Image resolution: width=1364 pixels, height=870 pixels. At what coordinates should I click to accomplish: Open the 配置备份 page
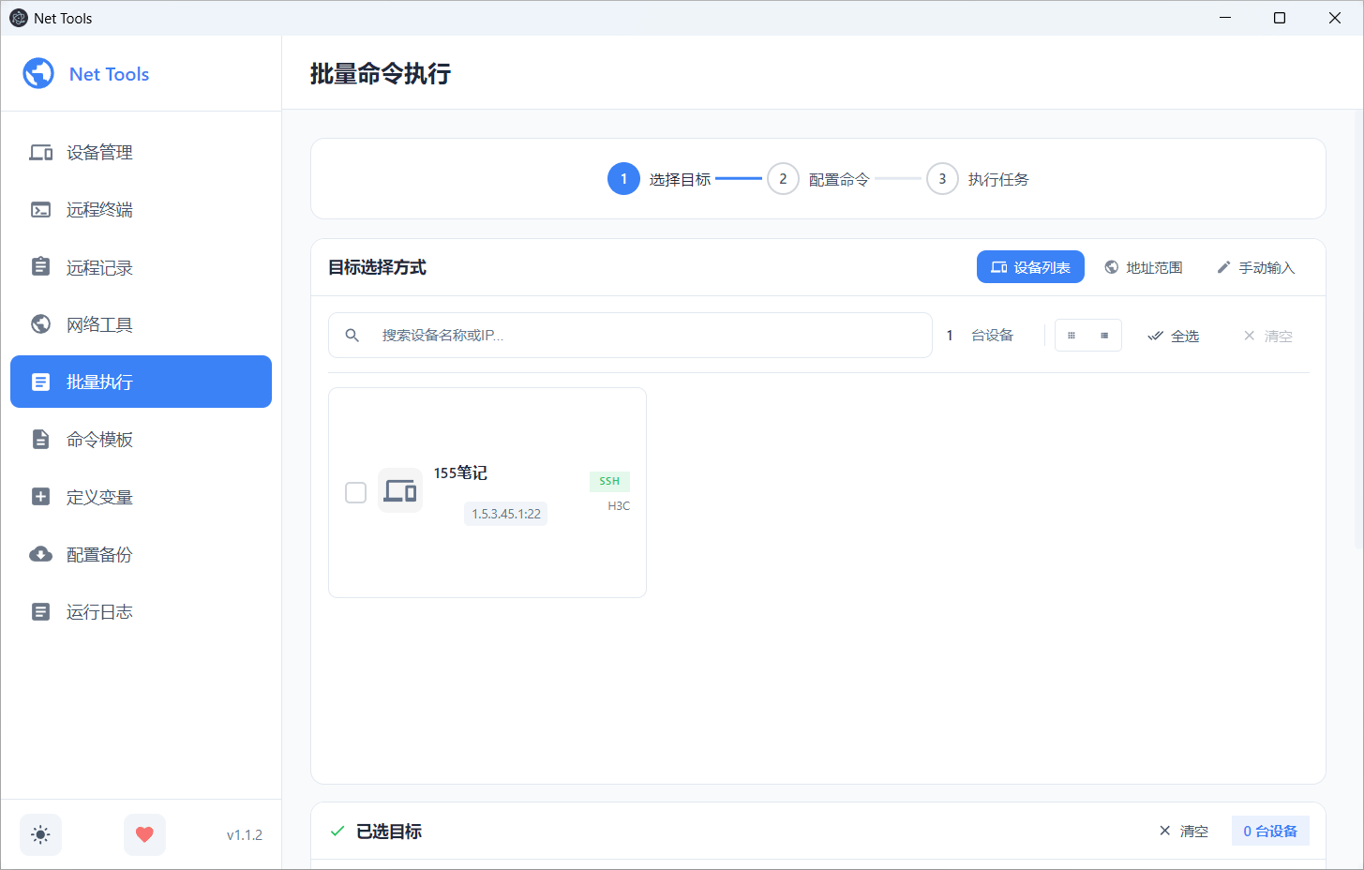coord(99,555)
